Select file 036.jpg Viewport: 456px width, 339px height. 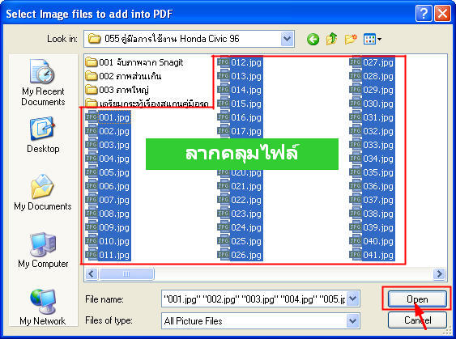pos(372,186)
